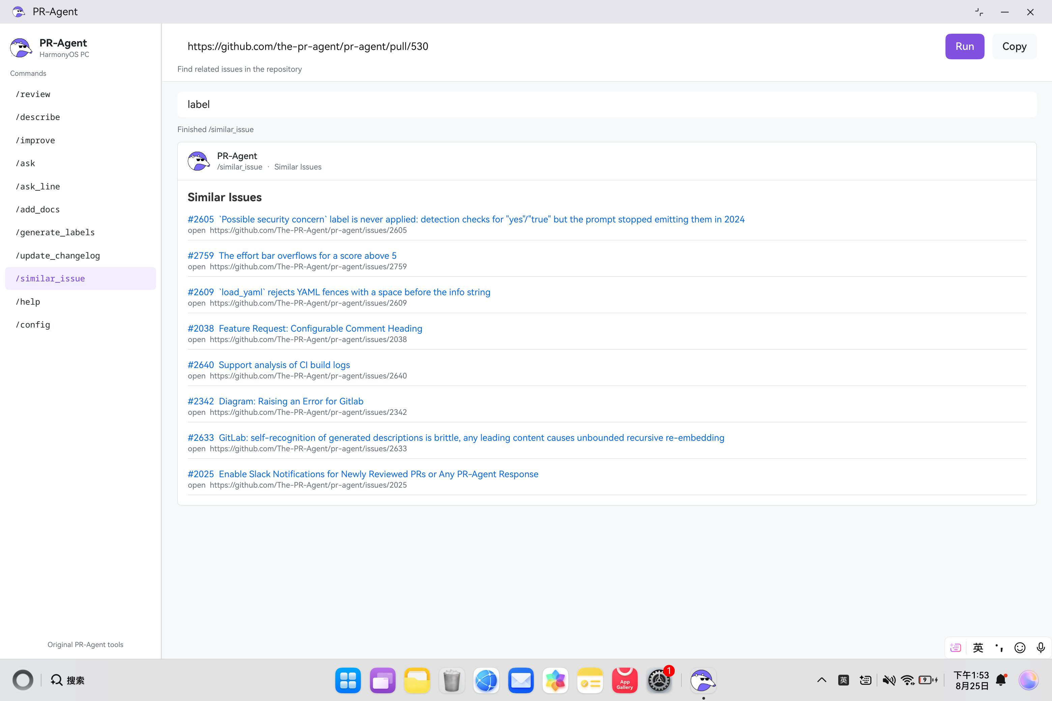Restore down the PR-Agent window
1052x701 pixels.
click(x=978, y=12)
